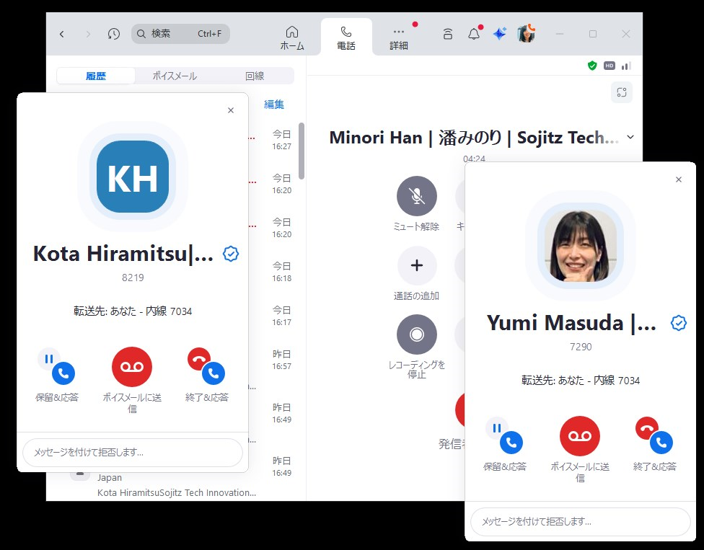This screenshot has height=550, width=704.
Task: Select history entry 今日 16:27
Action: (282, 140)
